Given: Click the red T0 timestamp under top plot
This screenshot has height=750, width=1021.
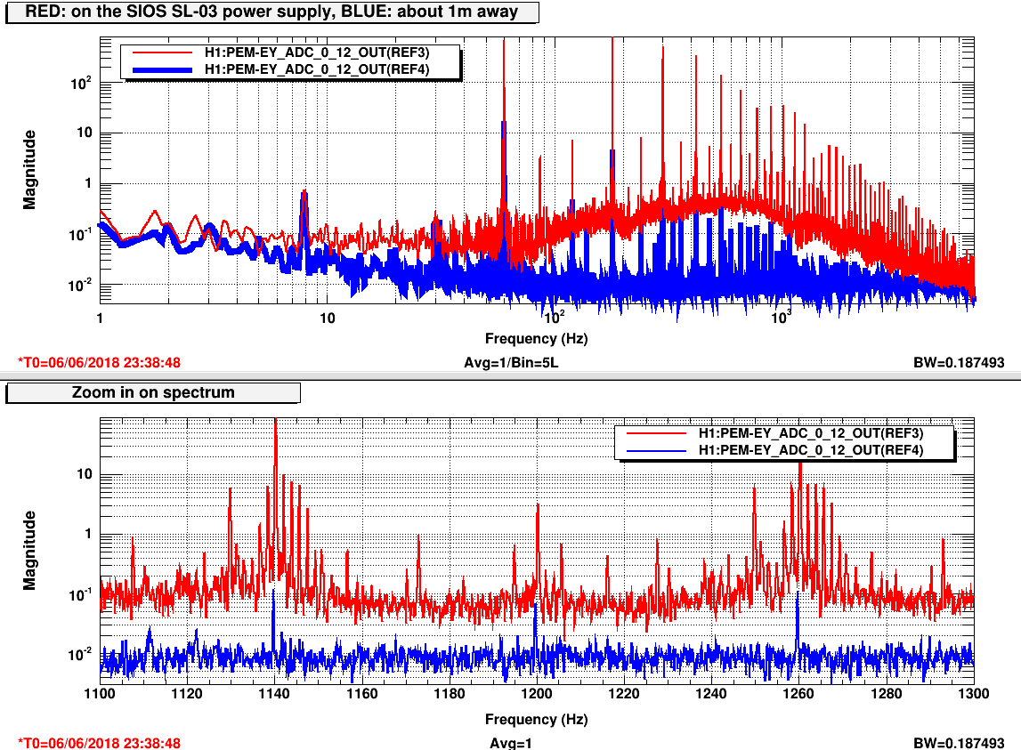Looking at the screenshot, I should [100, 363].
